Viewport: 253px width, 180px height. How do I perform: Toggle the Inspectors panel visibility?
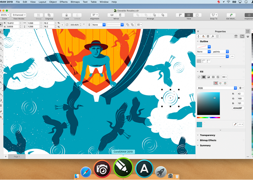tap(249, 15)
